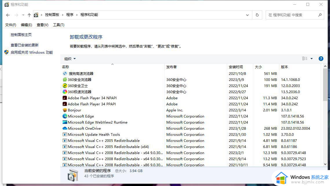330x186 pixels.
Task: Click Bonjour publisher 'Apple Inc.'
Action: [x=175, y=110]
